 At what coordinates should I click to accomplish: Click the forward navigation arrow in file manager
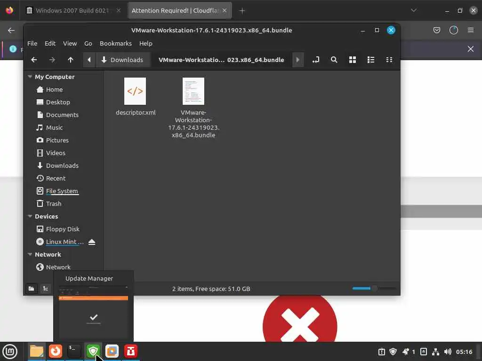point(52,60)
